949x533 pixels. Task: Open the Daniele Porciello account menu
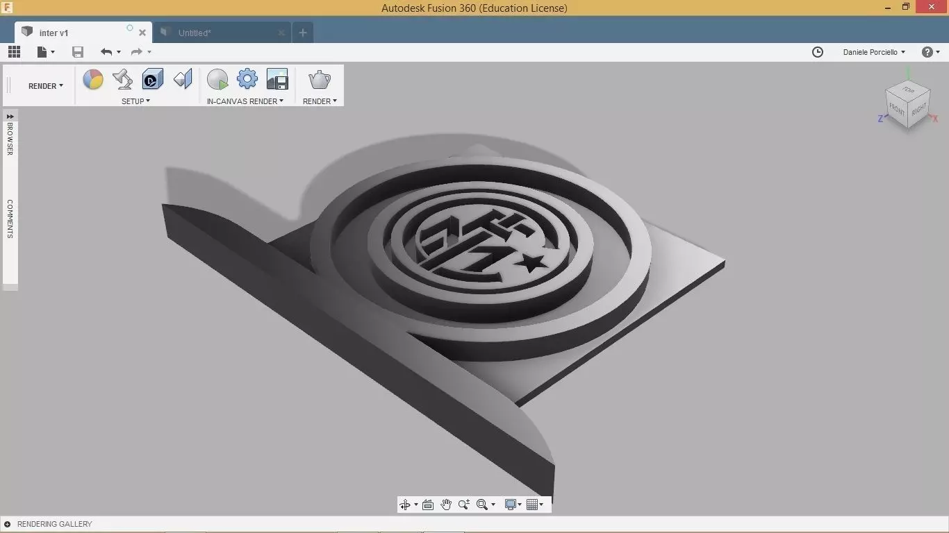coord(874,52)
